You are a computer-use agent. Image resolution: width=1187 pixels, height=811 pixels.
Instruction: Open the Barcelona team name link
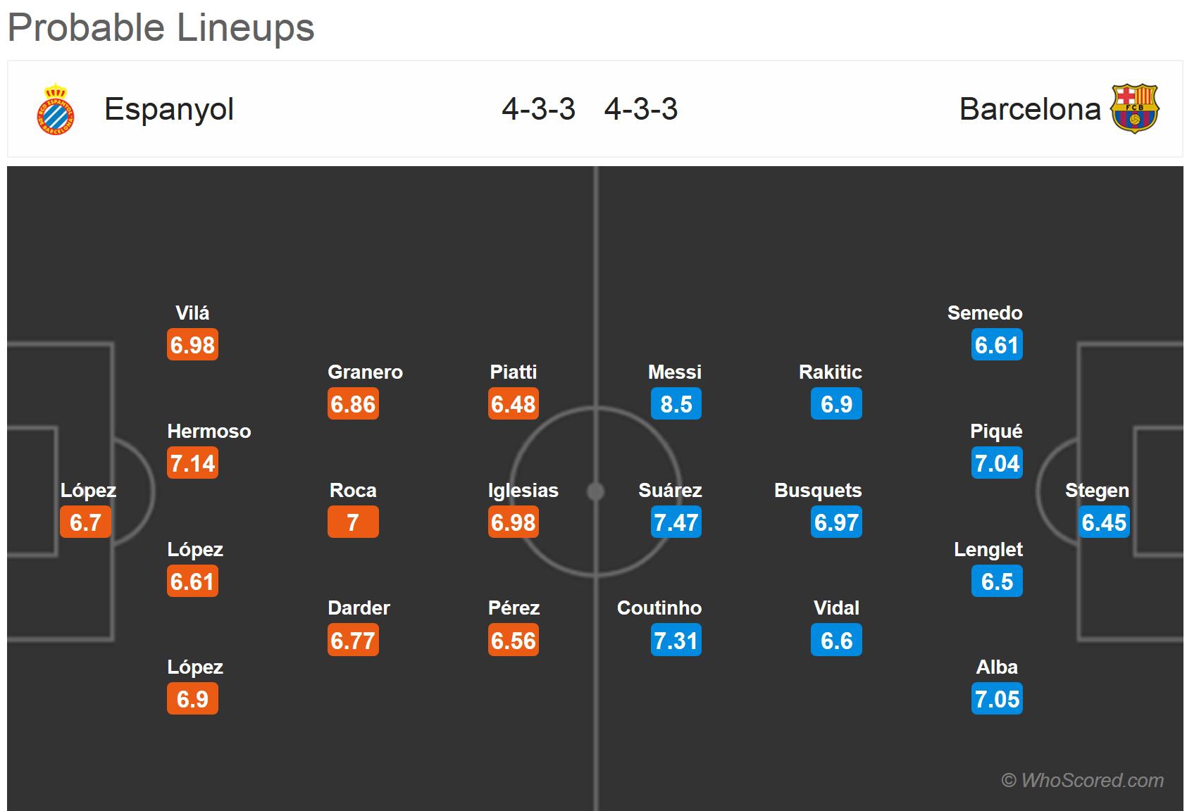1029,109
